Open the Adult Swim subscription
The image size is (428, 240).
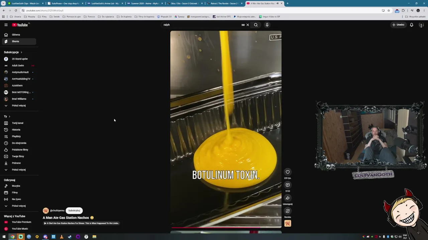point(18,66)
